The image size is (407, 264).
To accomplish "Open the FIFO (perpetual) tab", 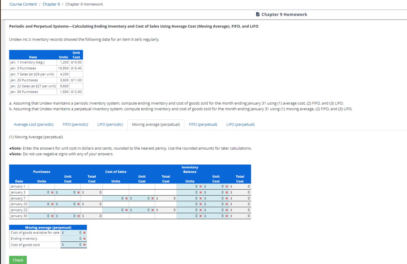I will coord(203,124).
